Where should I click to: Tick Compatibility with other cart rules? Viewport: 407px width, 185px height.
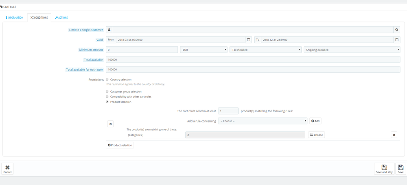pos(107,96)
